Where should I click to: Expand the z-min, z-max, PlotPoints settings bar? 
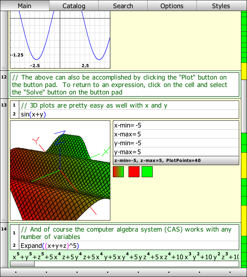(175, 161)
